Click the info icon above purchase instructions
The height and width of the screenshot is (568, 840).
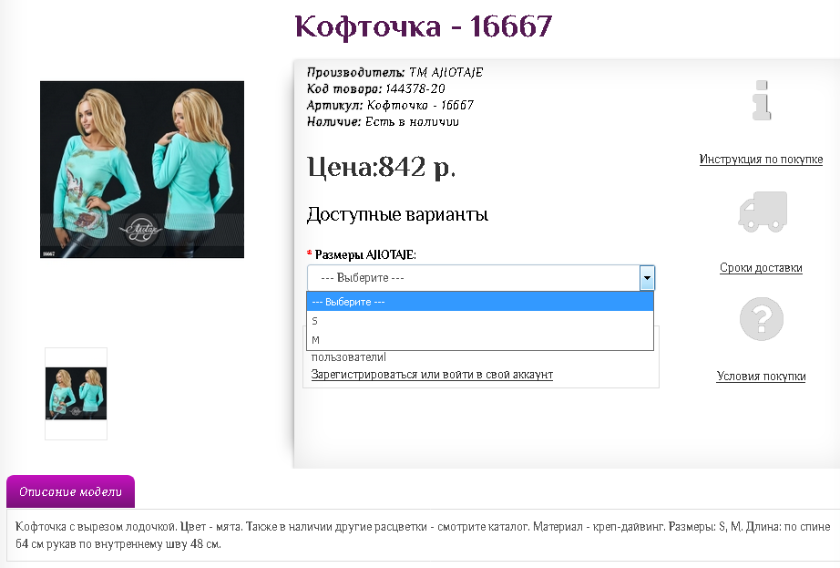pyautogui.click(x=762, y=100)
